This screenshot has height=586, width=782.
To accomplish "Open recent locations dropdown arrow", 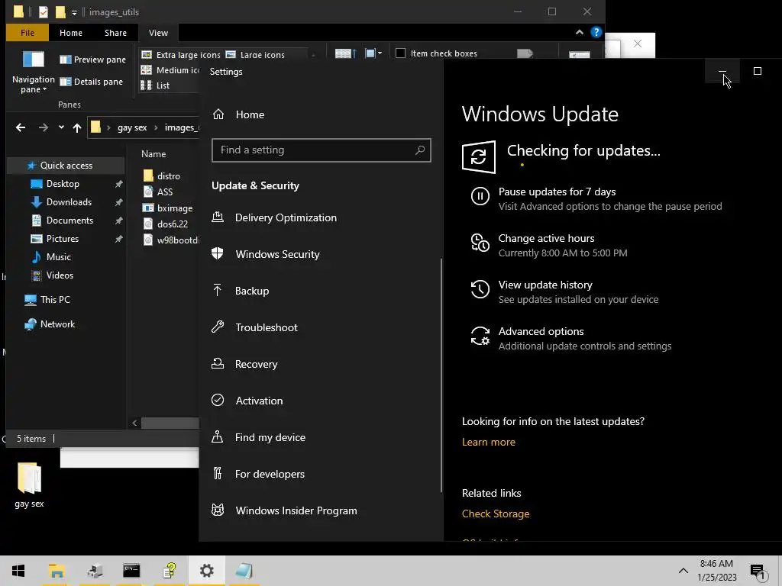I will 61,127.
